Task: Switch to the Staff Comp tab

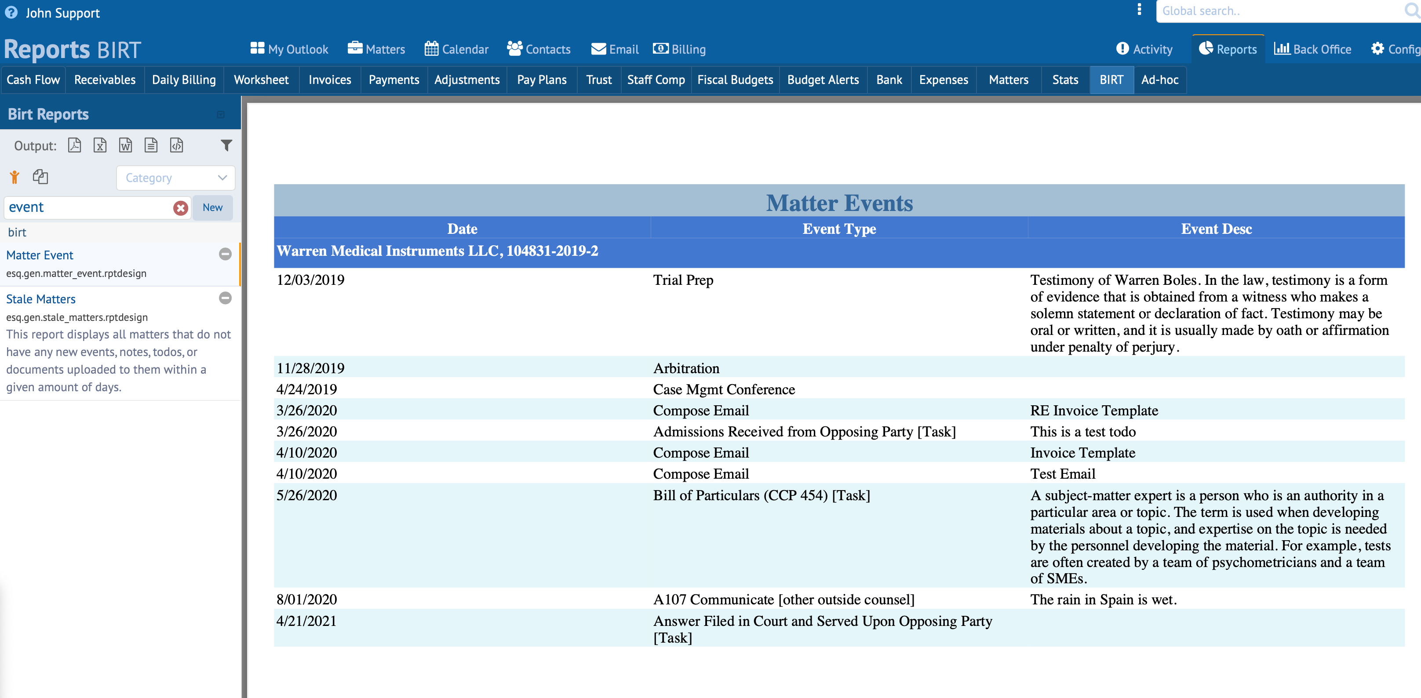Action: pos(656,80)
